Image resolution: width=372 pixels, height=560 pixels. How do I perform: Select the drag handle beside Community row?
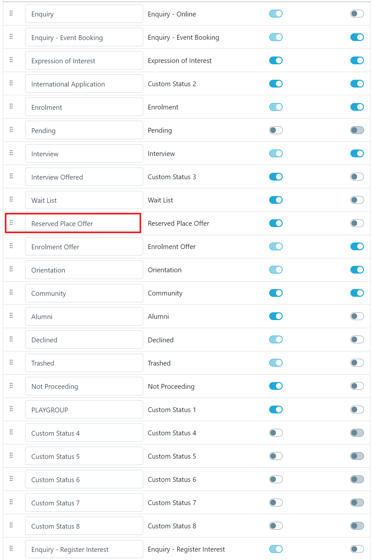click(11, 292)
